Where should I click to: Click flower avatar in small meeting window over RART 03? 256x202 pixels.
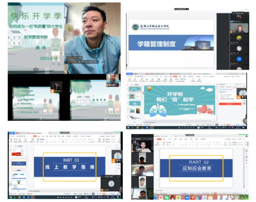click(x=111, y=183)
